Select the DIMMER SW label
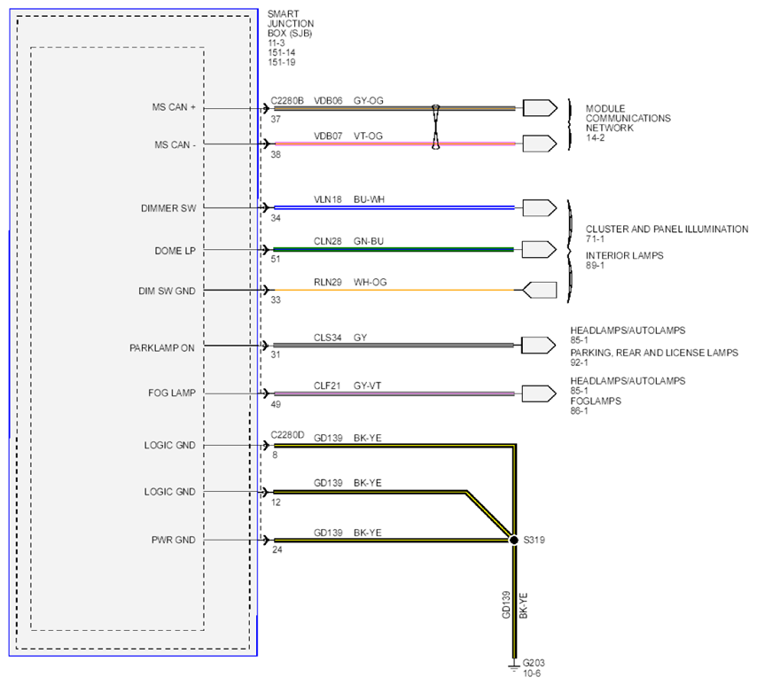The width and height of the screenshot is (757, 685). [x=168, y=208]
